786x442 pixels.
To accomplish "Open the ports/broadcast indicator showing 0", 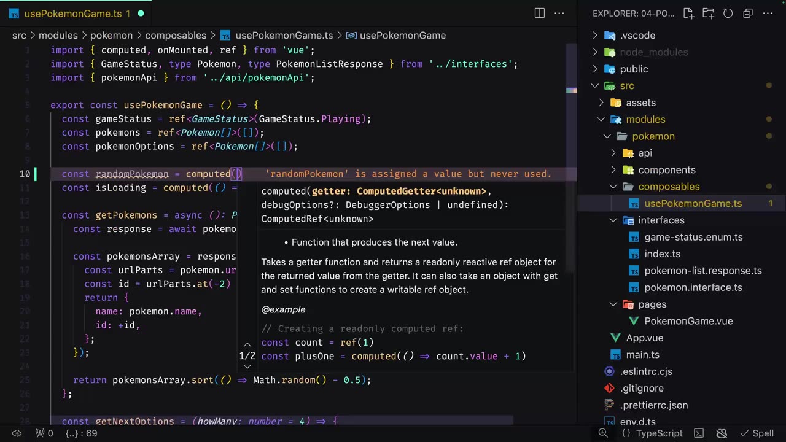I will (44, 433).
